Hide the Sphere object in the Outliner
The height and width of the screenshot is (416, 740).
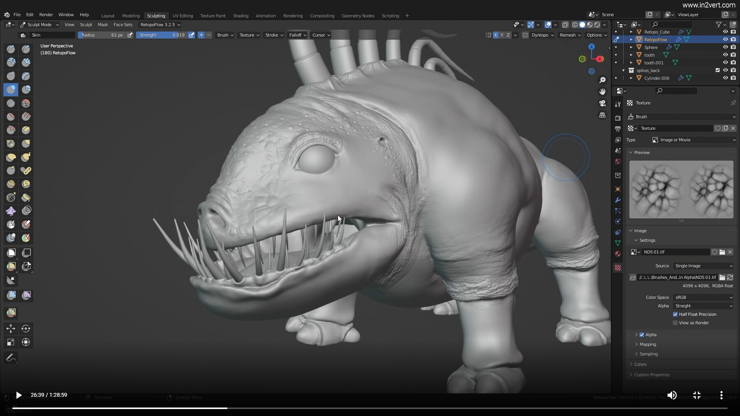[x=726, y=47]
